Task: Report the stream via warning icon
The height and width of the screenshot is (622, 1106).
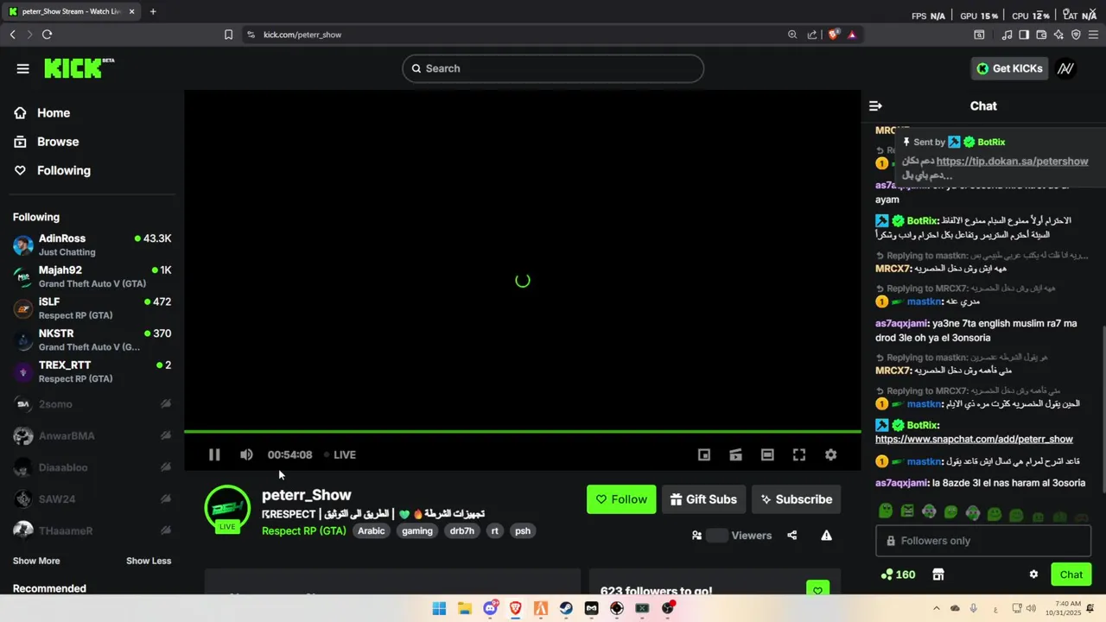Action: pos(827,536)
